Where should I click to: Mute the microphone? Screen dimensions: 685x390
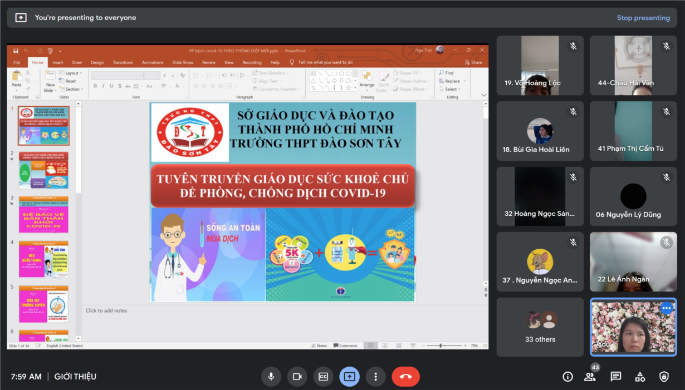[x=271, y=377]
